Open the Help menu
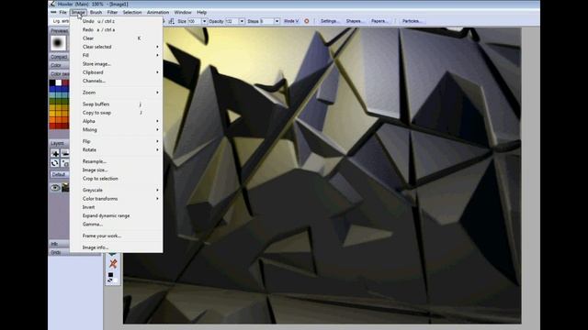Image resolution: width=588 pixels, height=330 pixels. point(201,12)
